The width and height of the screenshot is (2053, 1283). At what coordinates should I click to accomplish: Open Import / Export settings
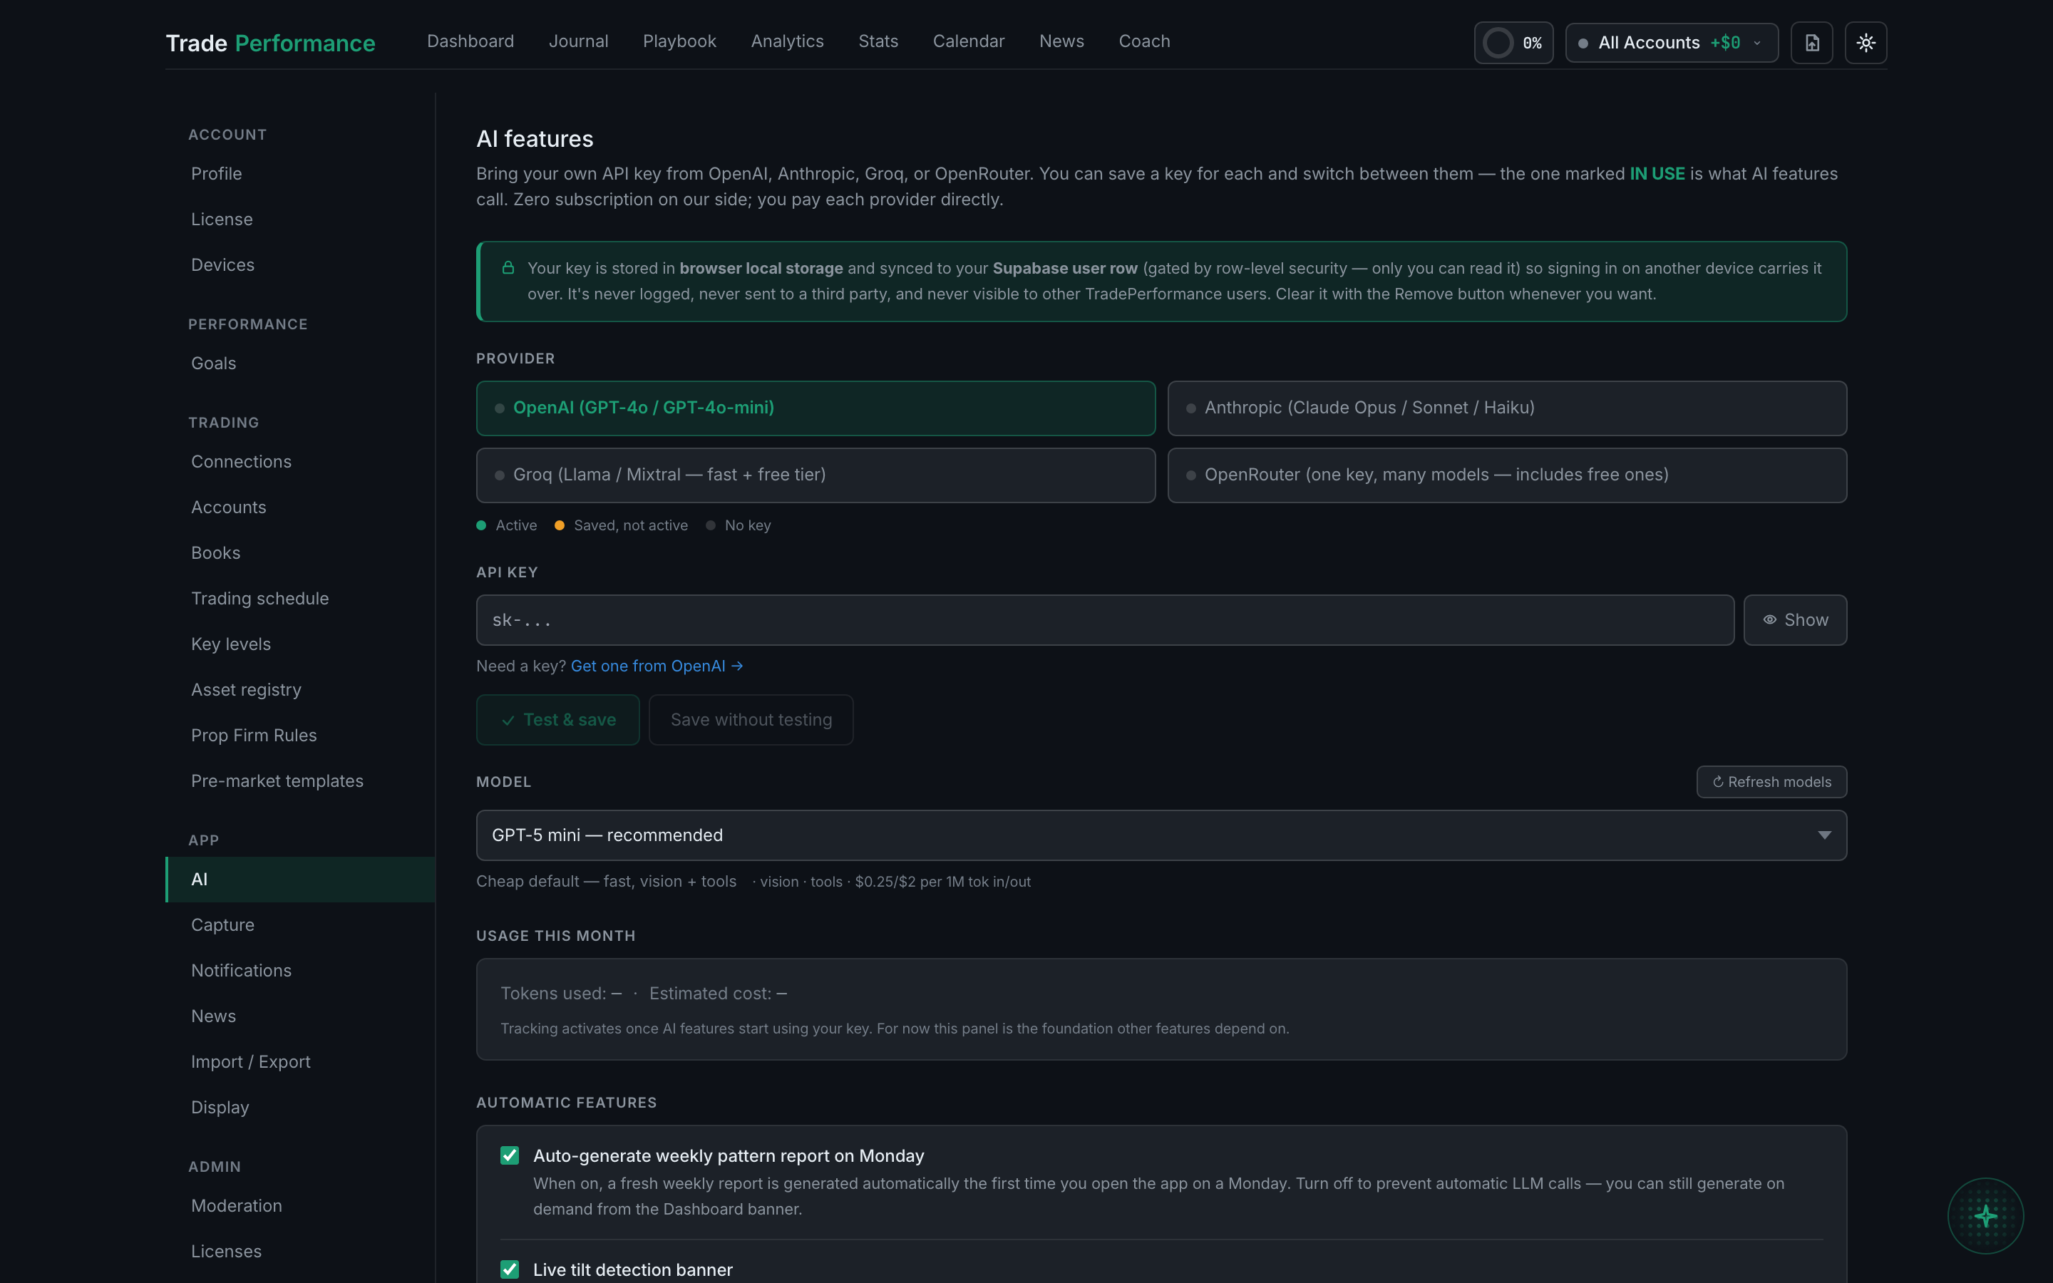pos(301,1062)
